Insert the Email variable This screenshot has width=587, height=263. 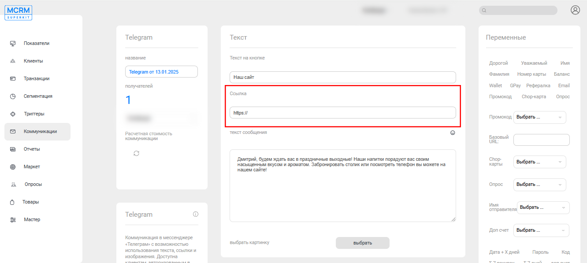click(x=564, y=85)
